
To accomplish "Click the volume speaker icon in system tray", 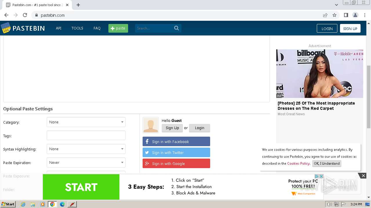I will click(x=329, y=204).
